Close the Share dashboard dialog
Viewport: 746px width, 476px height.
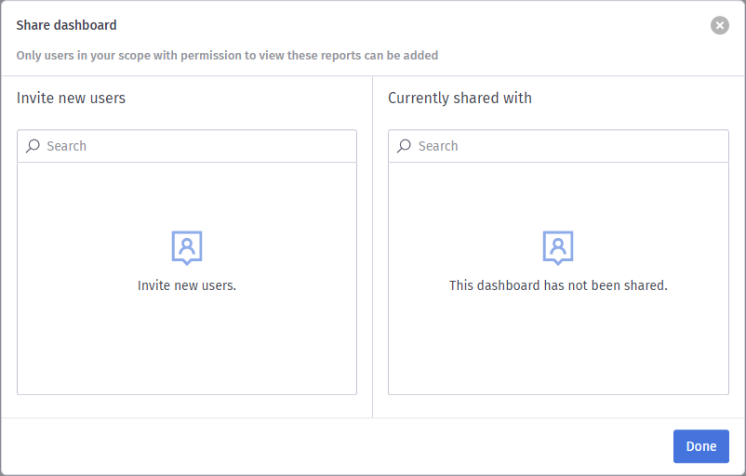tap(719, 25)
